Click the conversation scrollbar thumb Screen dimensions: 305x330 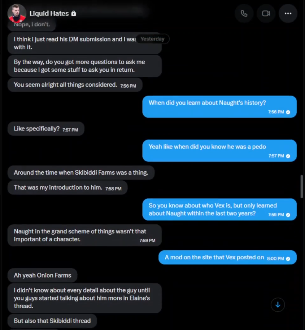[302, 186]
